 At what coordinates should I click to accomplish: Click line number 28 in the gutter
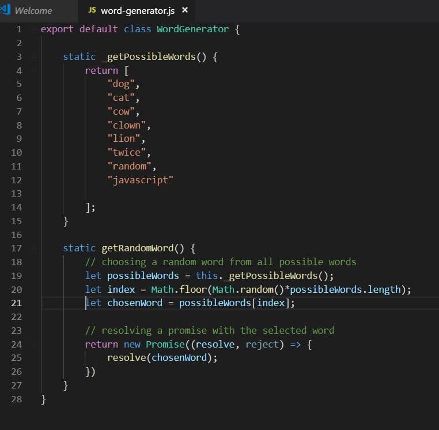pos(16,399)
